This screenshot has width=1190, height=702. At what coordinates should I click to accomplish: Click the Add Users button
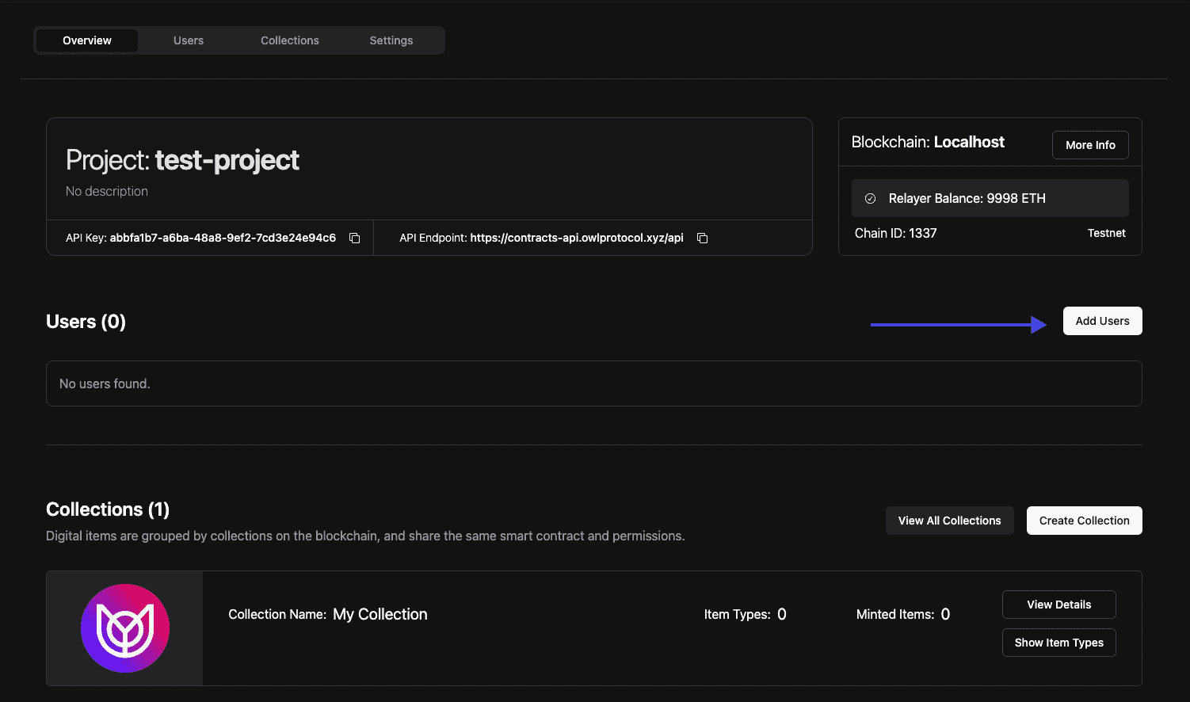1102,321
